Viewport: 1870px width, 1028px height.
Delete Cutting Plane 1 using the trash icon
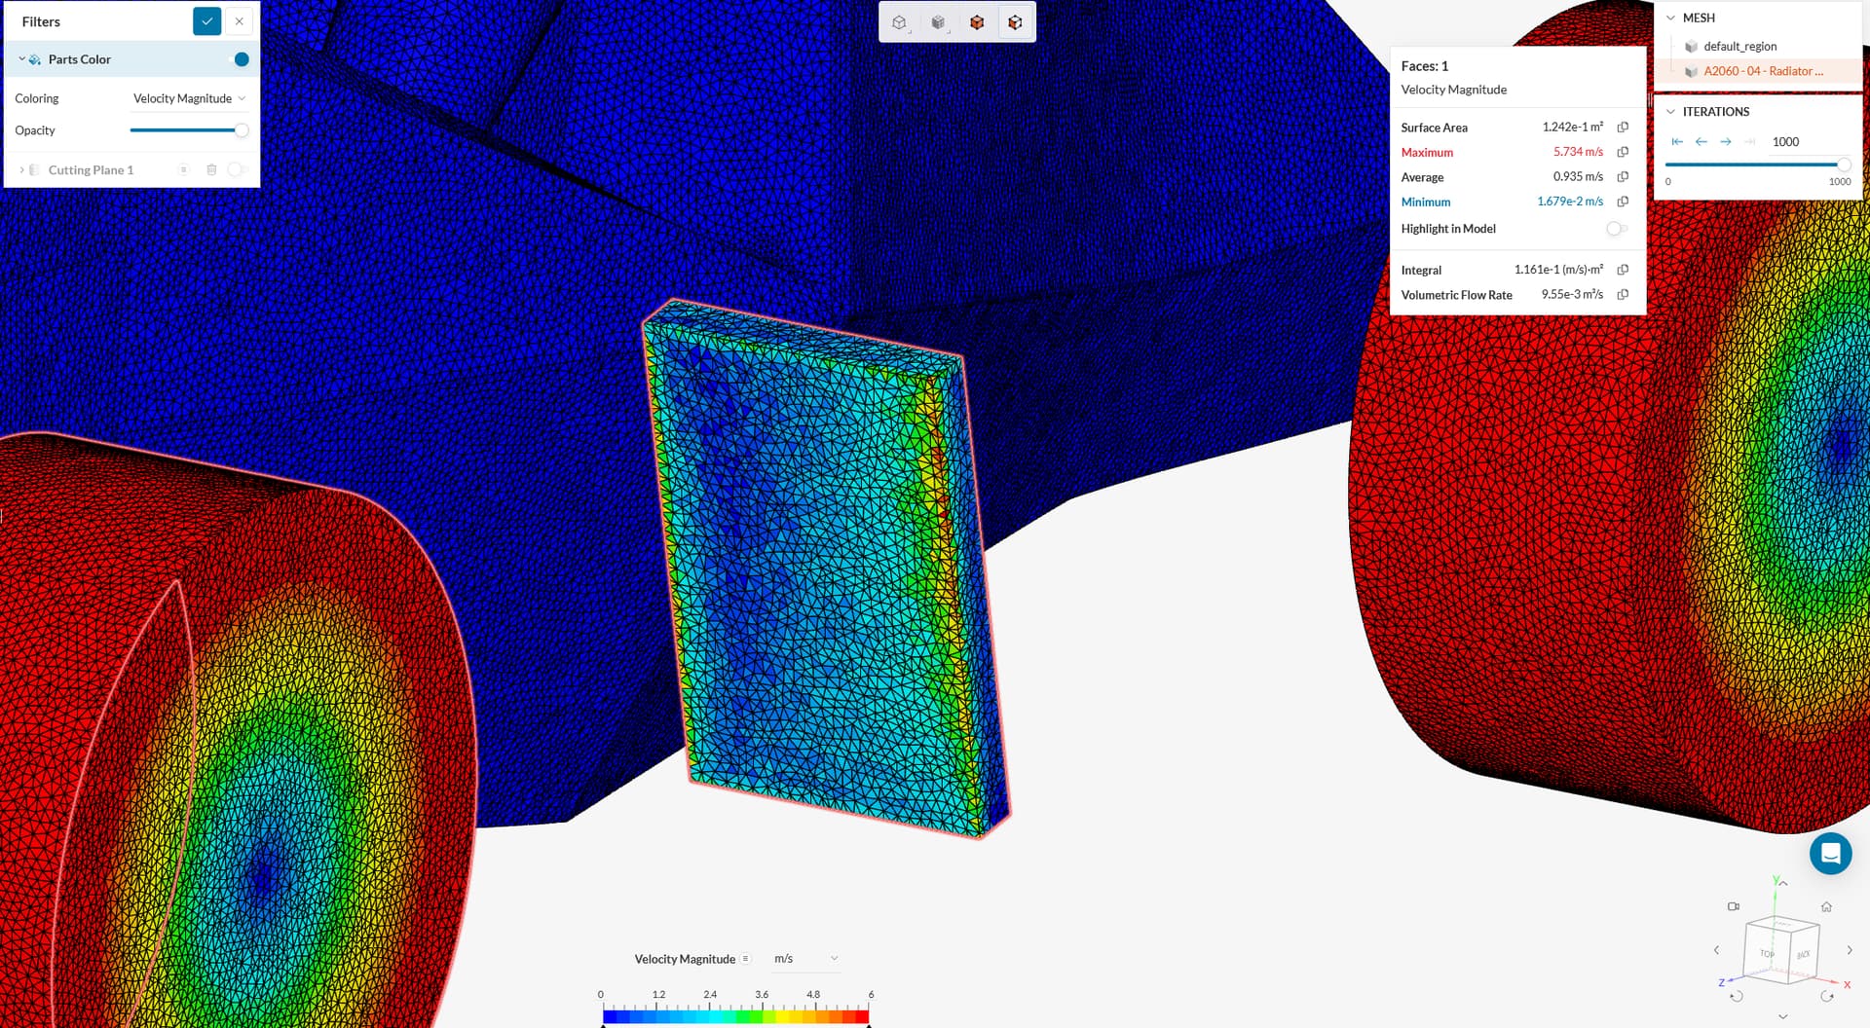(212, 169)
